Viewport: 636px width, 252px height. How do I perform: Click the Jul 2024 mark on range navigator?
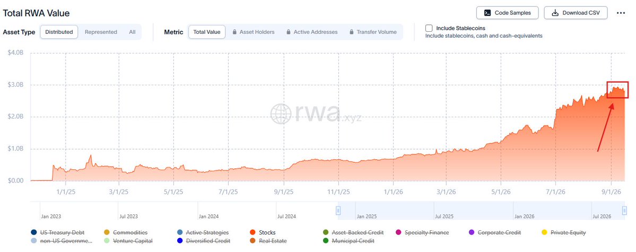pos(286,217)
